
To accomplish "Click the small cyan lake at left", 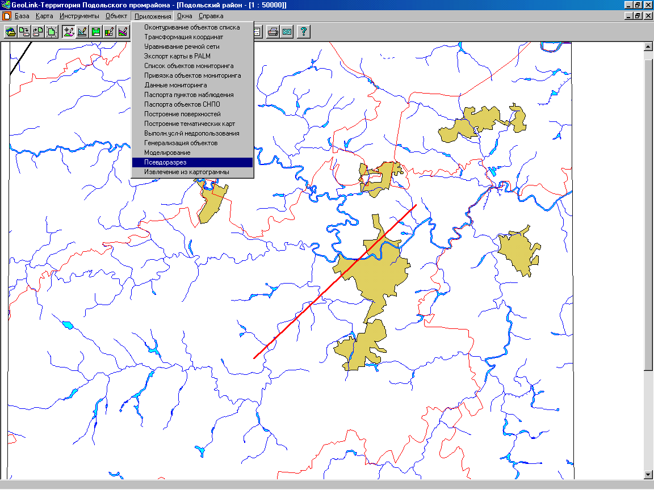I will pyautogui.click(x=68, y=325).
